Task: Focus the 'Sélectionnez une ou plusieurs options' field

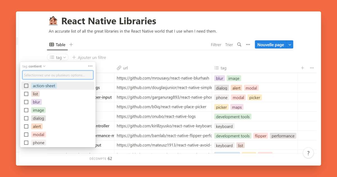Action: click(58, 75)
